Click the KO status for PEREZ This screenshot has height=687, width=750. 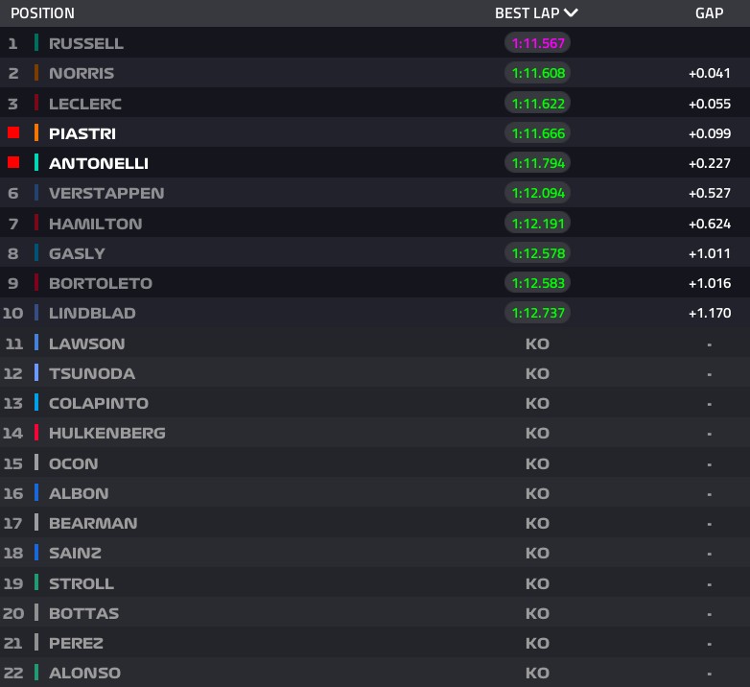point(537,643)
